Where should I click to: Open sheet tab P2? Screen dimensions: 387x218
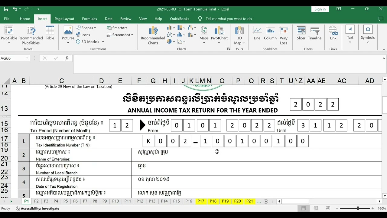(36, 201)
